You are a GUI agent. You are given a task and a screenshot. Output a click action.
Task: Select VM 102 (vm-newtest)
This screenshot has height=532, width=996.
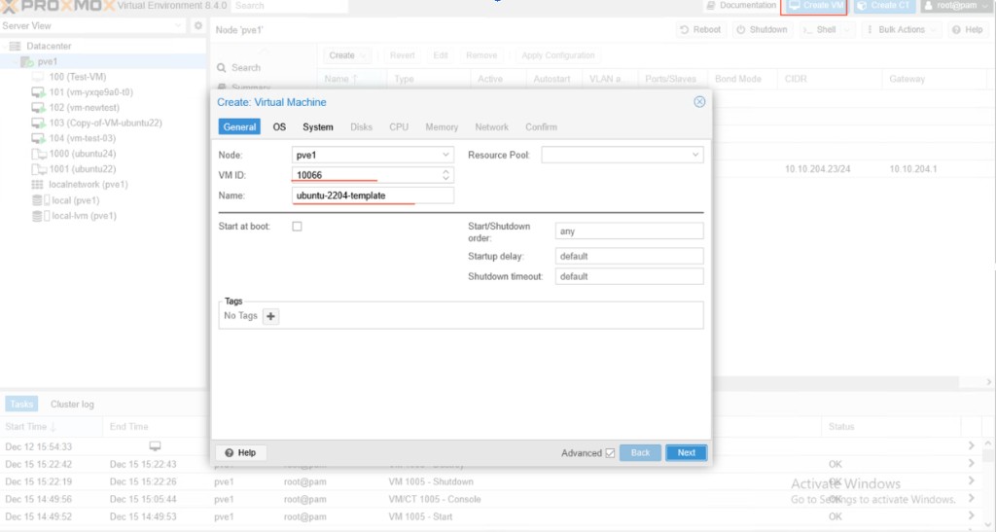point(84,107)
